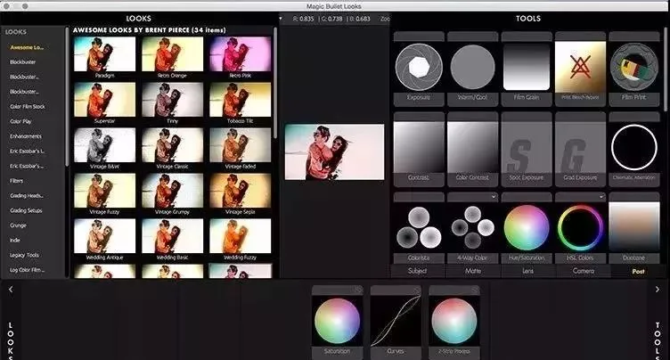Switch to the Subject tools tab

click(x=418, y=271)
